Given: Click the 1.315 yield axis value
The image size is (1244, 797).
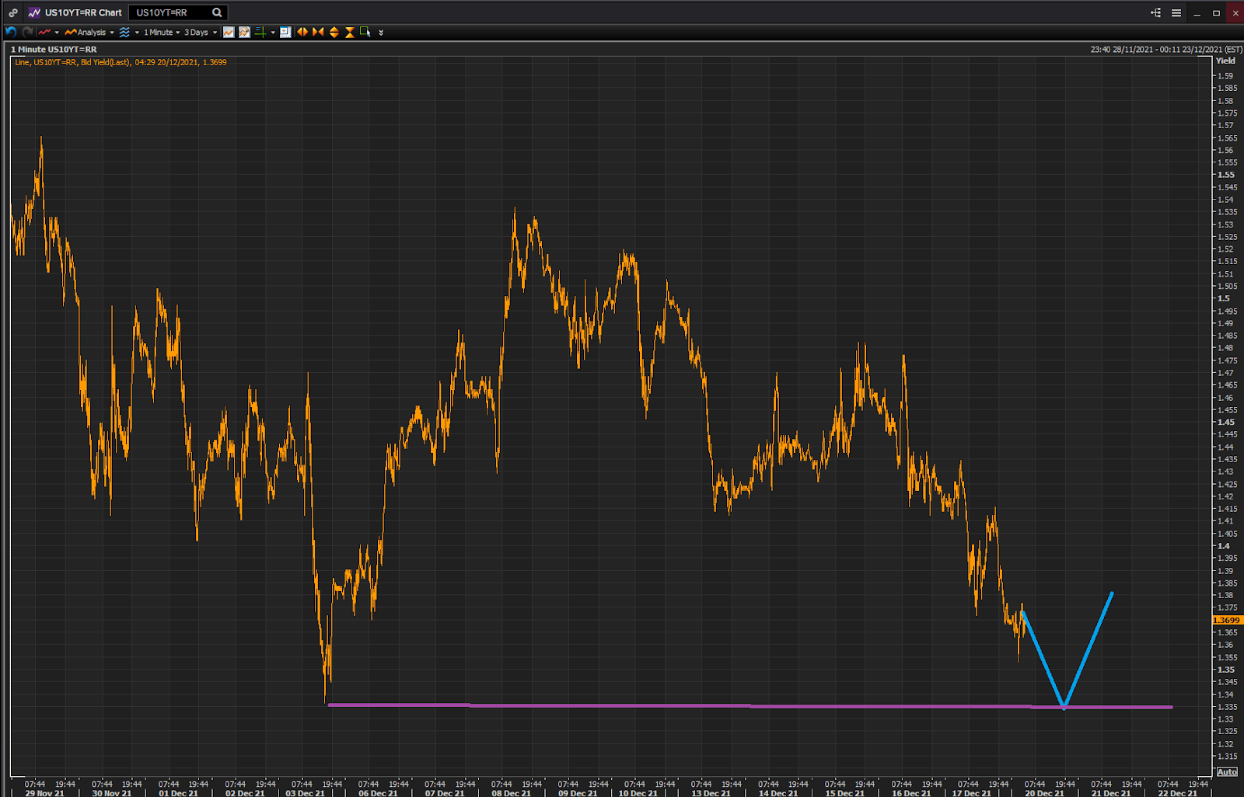Looking at the screenshot, I should point(1228,757).
